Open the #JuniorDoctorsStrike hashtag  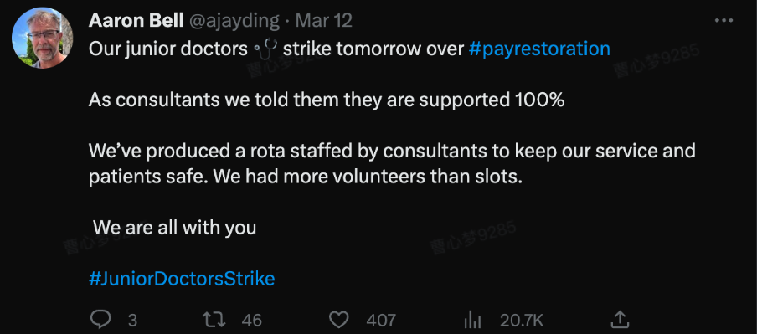182,279
